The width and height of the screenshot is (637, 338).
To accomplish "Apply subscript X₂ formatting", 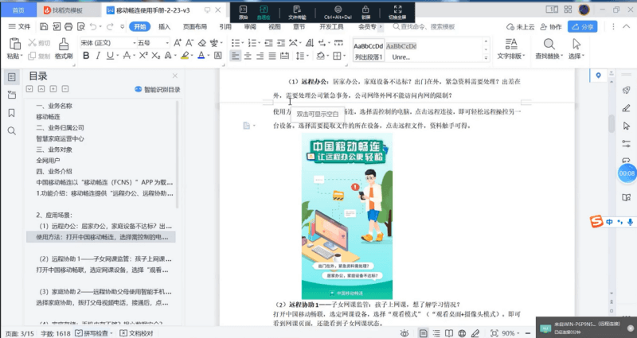I will 155,56.
